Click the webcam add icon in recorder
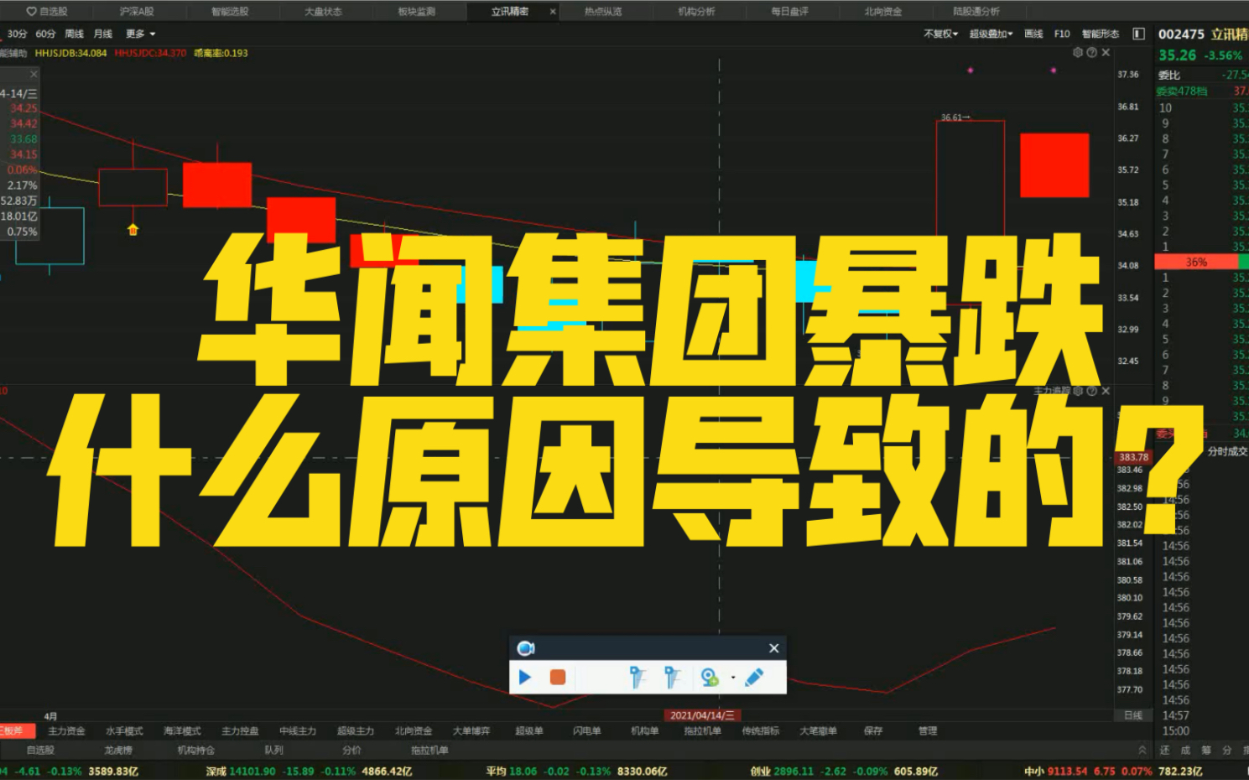1249x780 pixels. point(710,677)
